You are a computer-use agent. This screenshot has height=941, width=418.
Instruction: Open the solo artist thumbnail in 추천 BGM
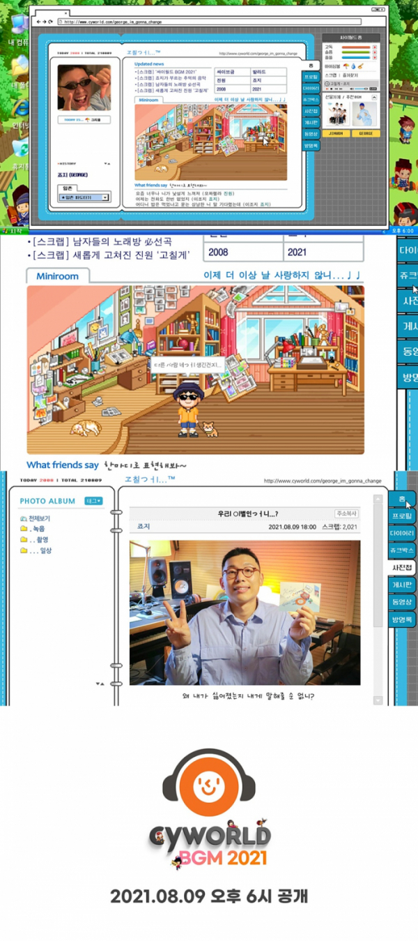coord(364,114)
